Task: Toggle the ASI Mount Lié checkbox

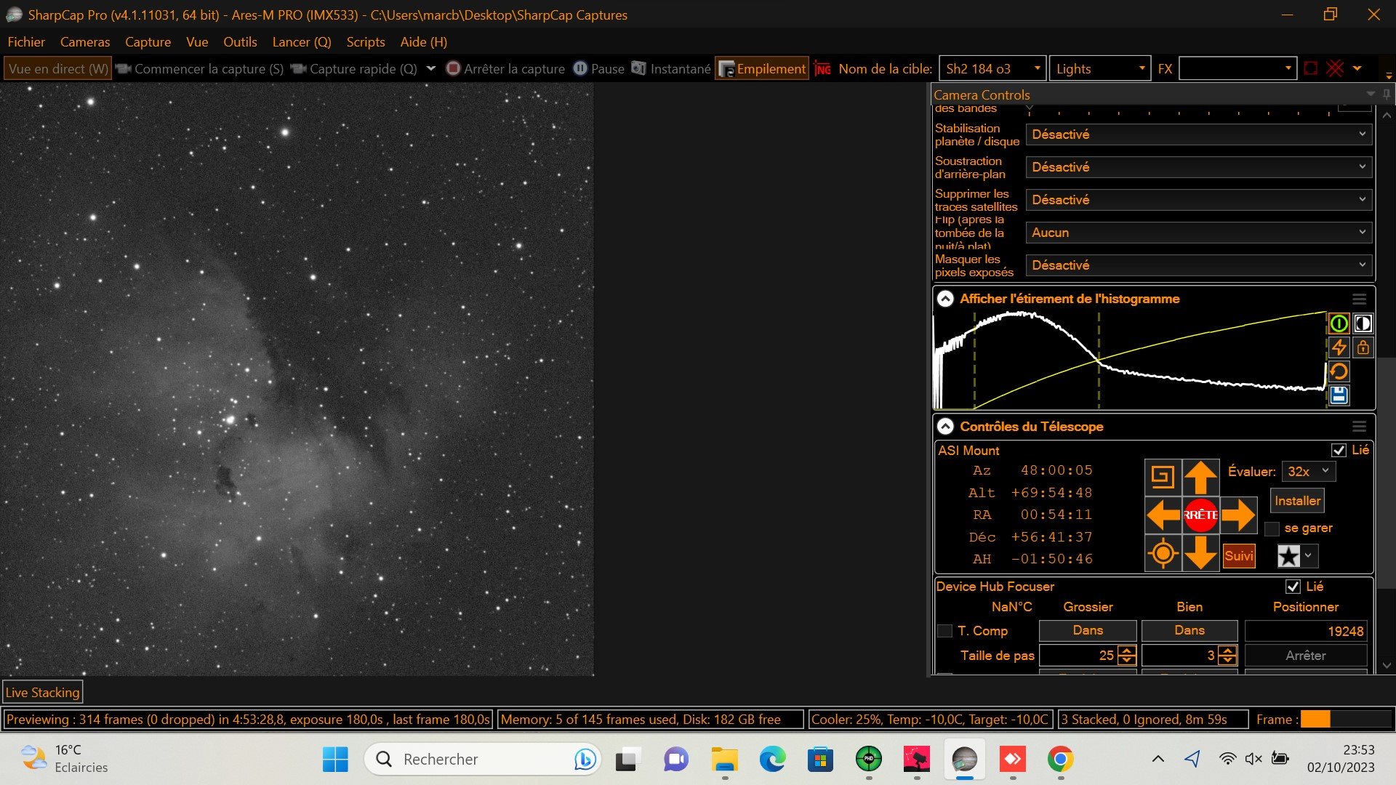Action: click(1338, 450)
